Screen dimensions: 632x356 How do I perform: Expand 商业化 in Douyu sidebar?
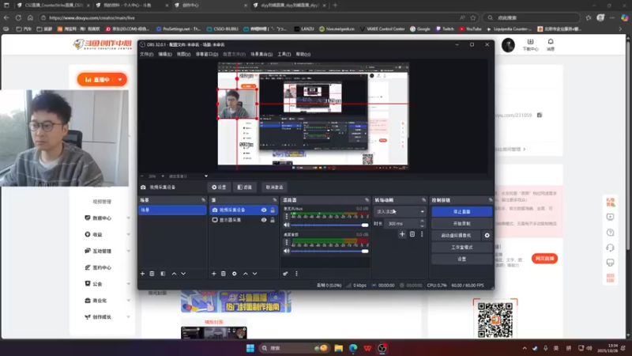pyautogui.click(x=129, y=301)
